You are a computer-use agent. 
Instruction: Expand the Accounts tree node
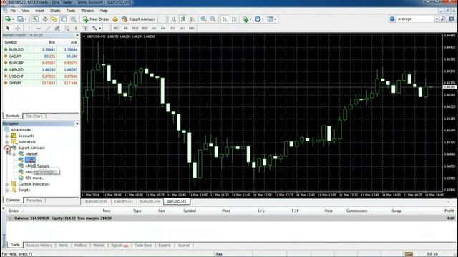coord(6,136)
